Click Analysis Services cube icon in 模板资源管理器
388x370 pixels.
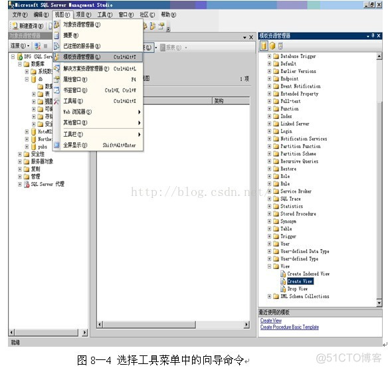[x=272, y=46]
